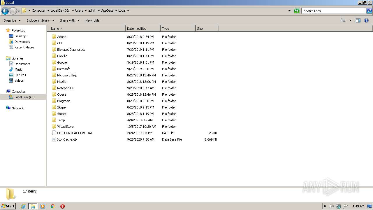Viewport: 373px width, 210px height.
Task: Click admin in the address breadcrumb
Action: pyautogui.click(x=92, y=10)
